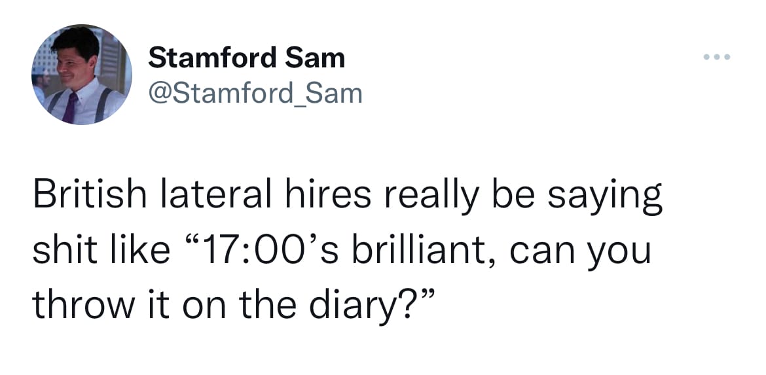Click the @Stamford_Sam handle

pyautogui.click(x=255, y=92)
